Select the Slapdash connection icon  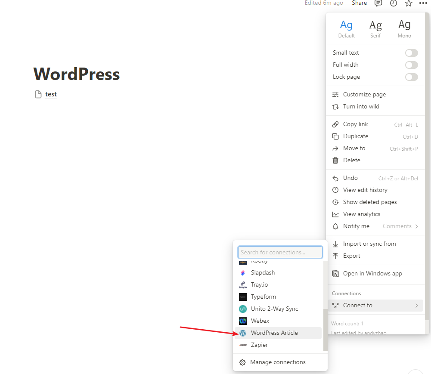pos(243,272)
